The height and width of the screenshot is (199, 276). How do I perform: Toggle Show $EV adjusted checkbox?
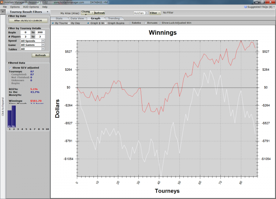10,68
